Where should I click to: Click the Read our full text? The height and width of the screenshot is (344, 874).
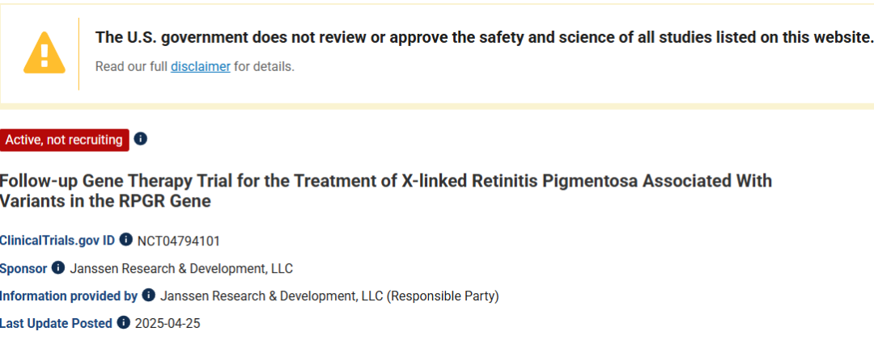(x=132, y=67)
